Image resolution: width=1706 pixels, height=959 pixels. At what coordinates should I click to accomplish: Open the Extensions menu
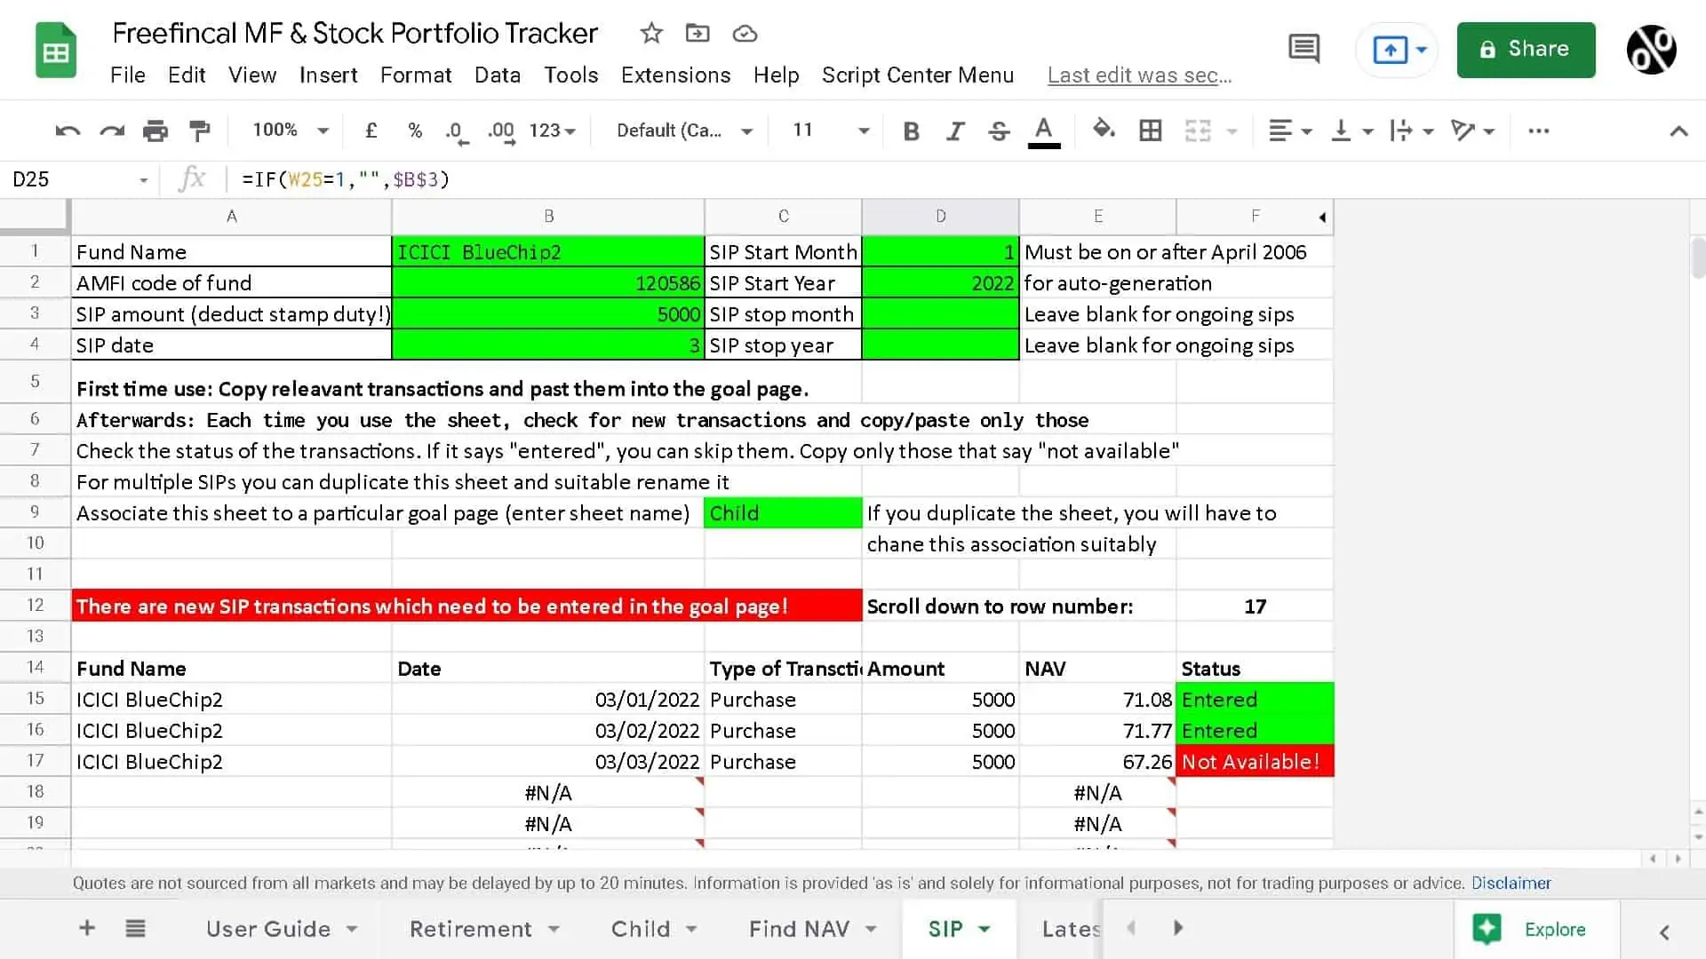click(x=675, y=75)
